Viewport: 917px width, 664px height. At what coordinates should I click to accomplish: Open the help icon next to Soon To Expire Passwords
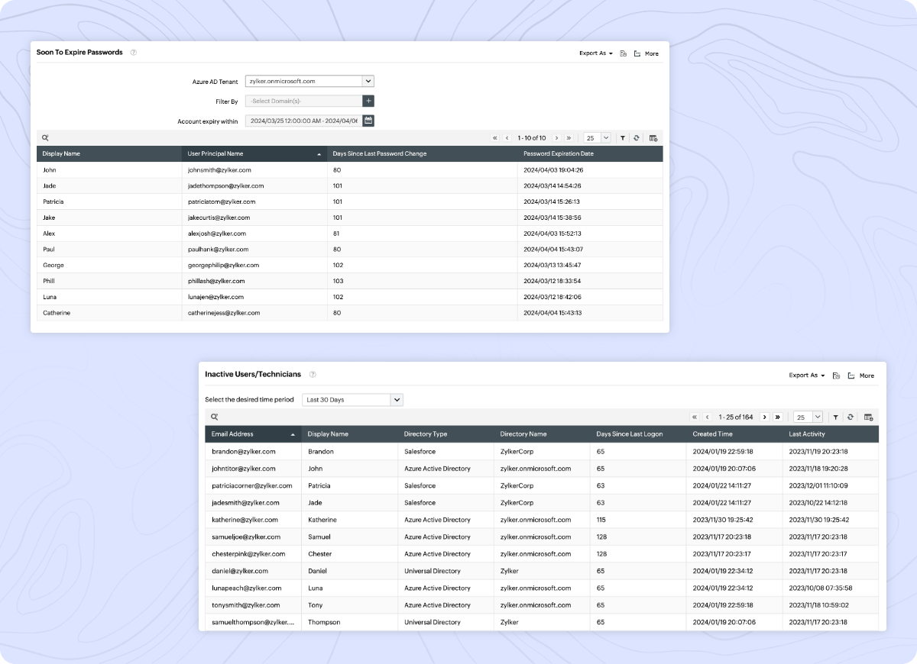click(x=134, y=52)
